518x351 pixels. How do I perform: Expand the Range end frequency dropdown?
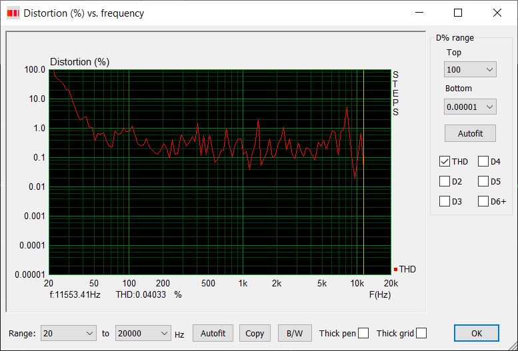[143, 333]
